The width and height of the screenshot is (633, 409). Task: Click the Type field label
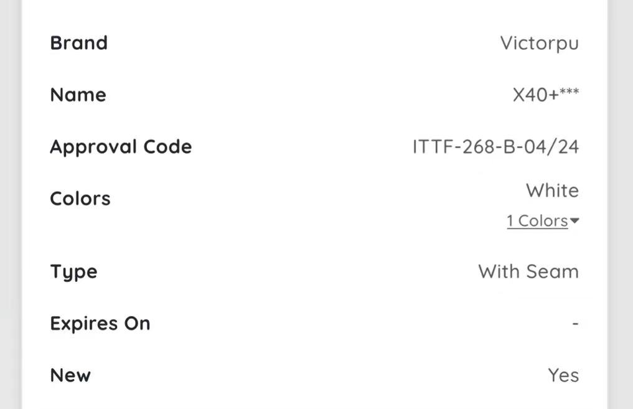(x=73, y=272)
